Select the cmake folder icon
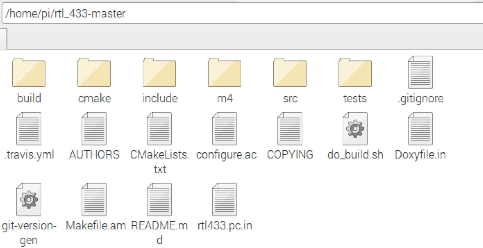The width and height of the screenshot is (483, 248). [94, 72]
